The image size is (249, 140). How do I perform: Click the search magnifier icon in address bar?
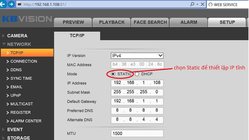pos(193,4)
